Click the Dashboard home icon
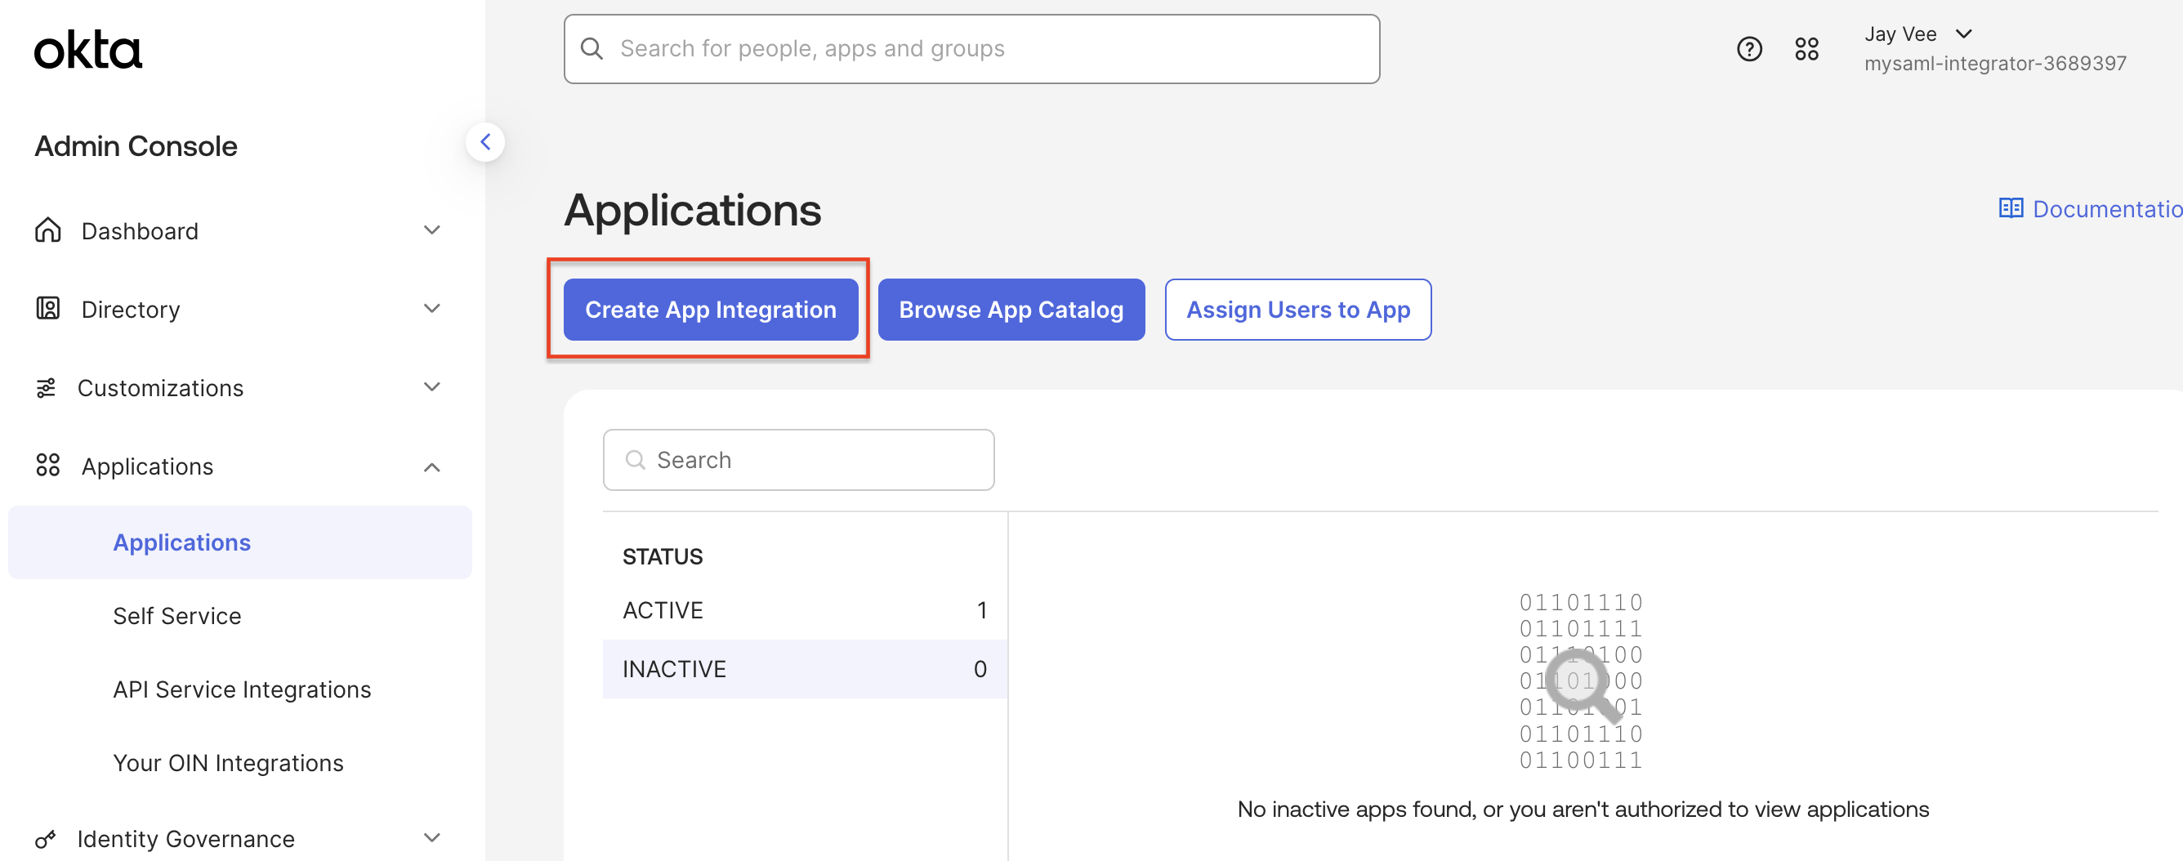Viewport: 2183px width, 861px height. coord(48,230)
